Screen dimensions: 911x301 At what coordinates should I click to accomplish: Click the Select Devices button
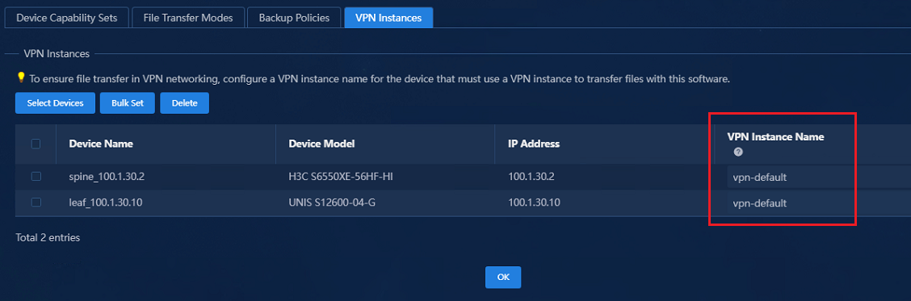tap(55, 102)
